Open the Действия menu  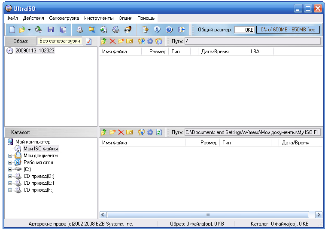(x=33, y=18)
